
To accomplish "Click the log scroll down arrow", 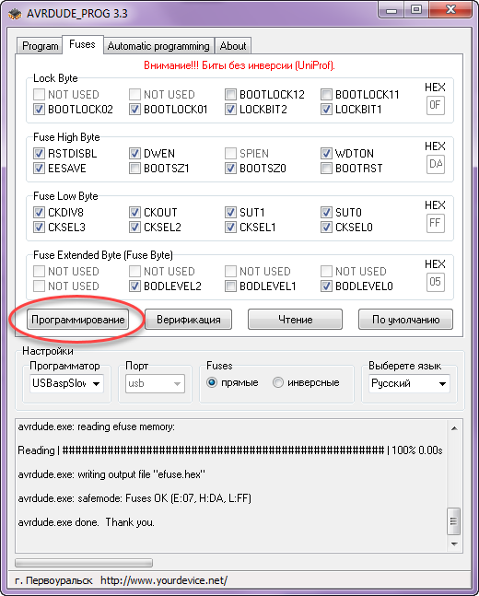I will pyautogui.click(x=454, y=543).
